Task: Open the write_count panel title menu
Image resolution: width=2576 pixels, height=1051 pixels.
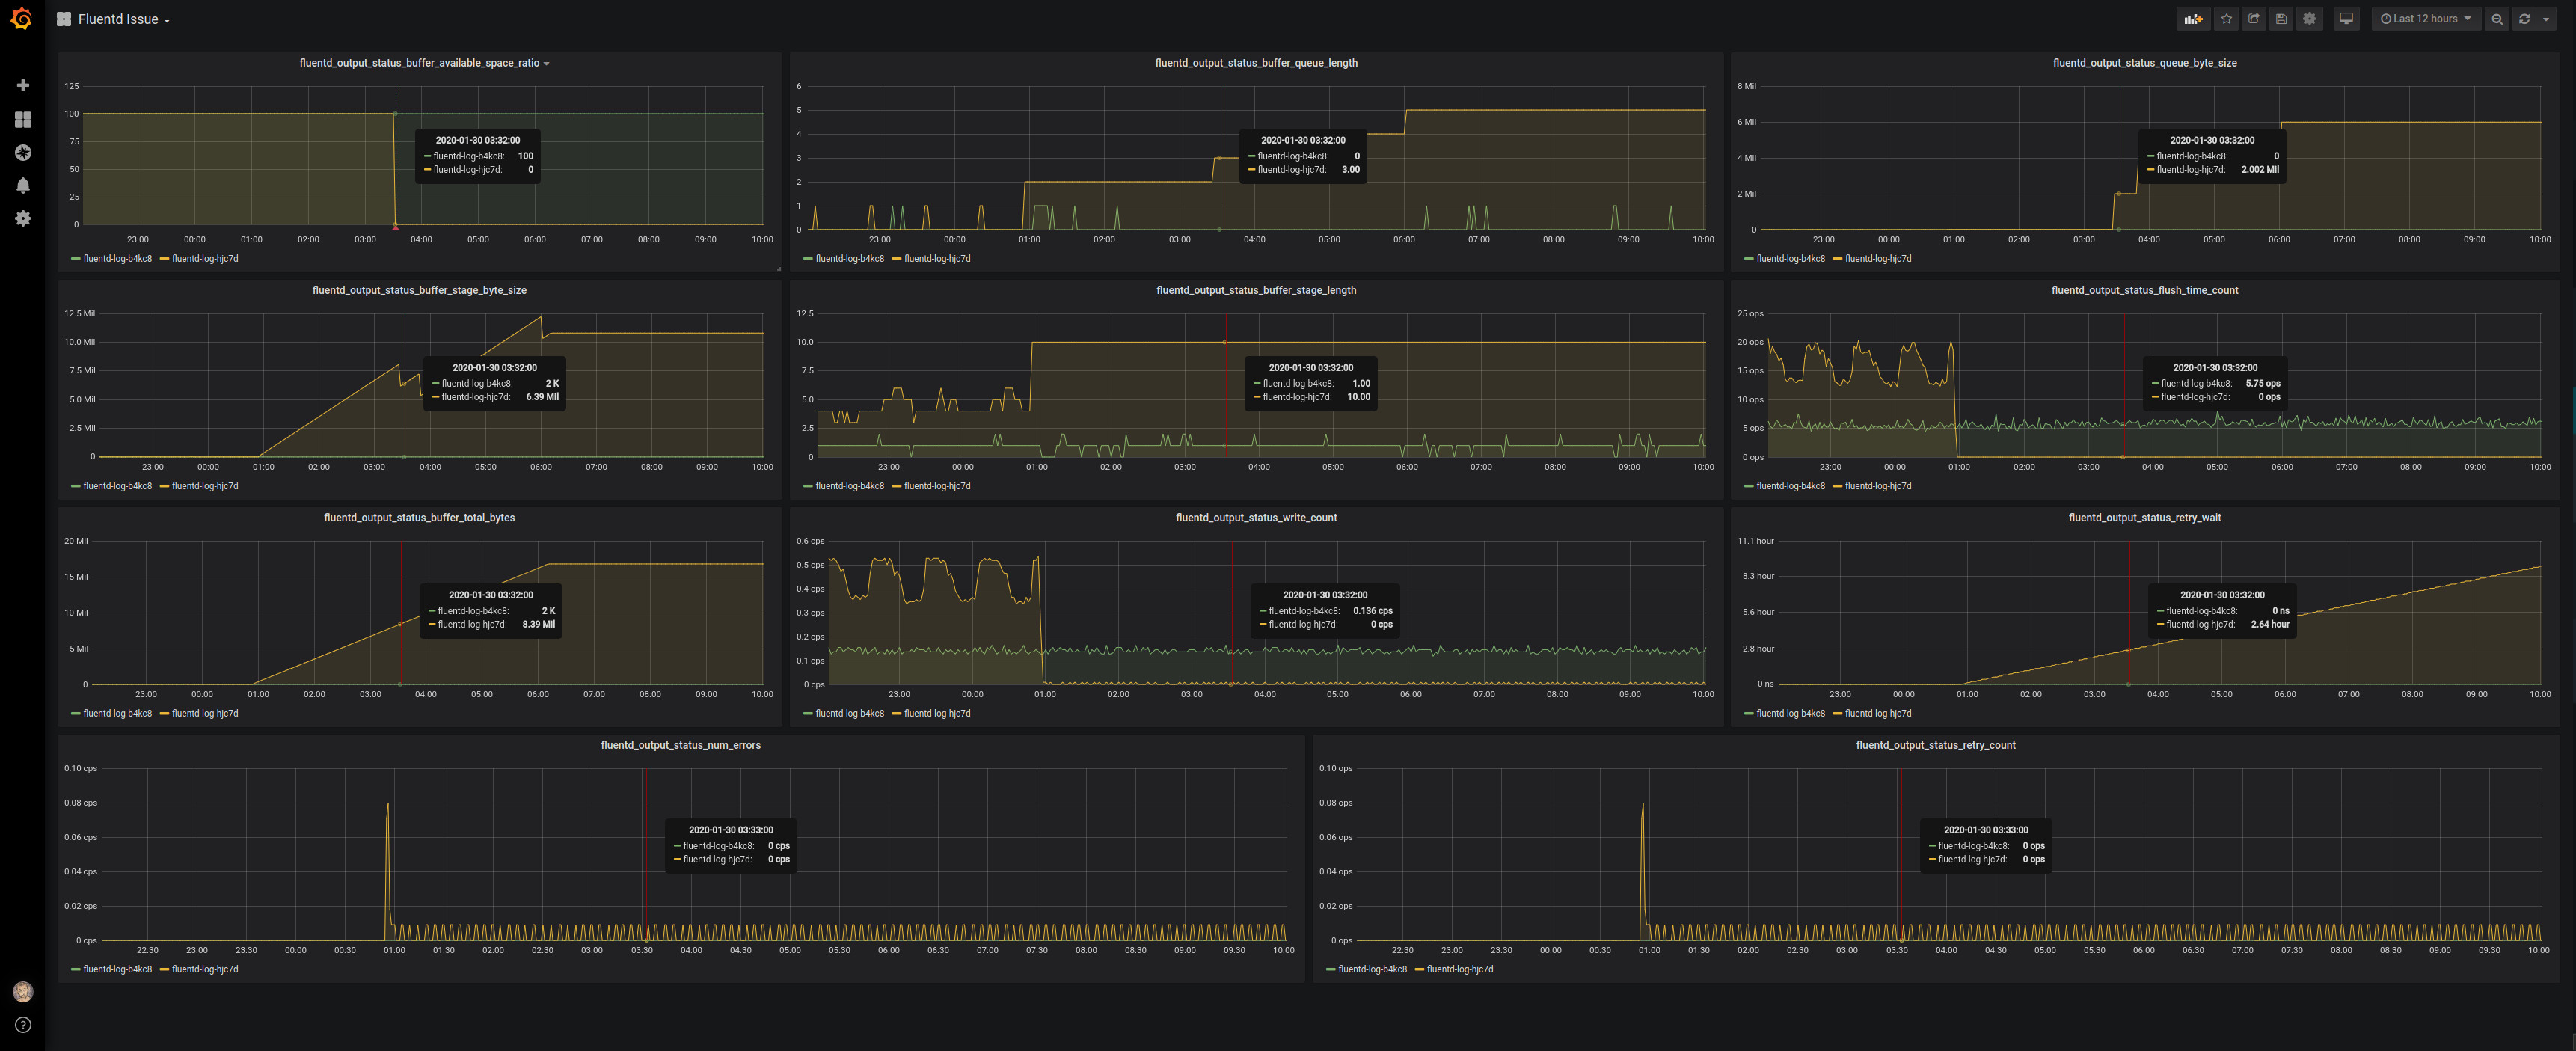Action: coord(1256,517)
